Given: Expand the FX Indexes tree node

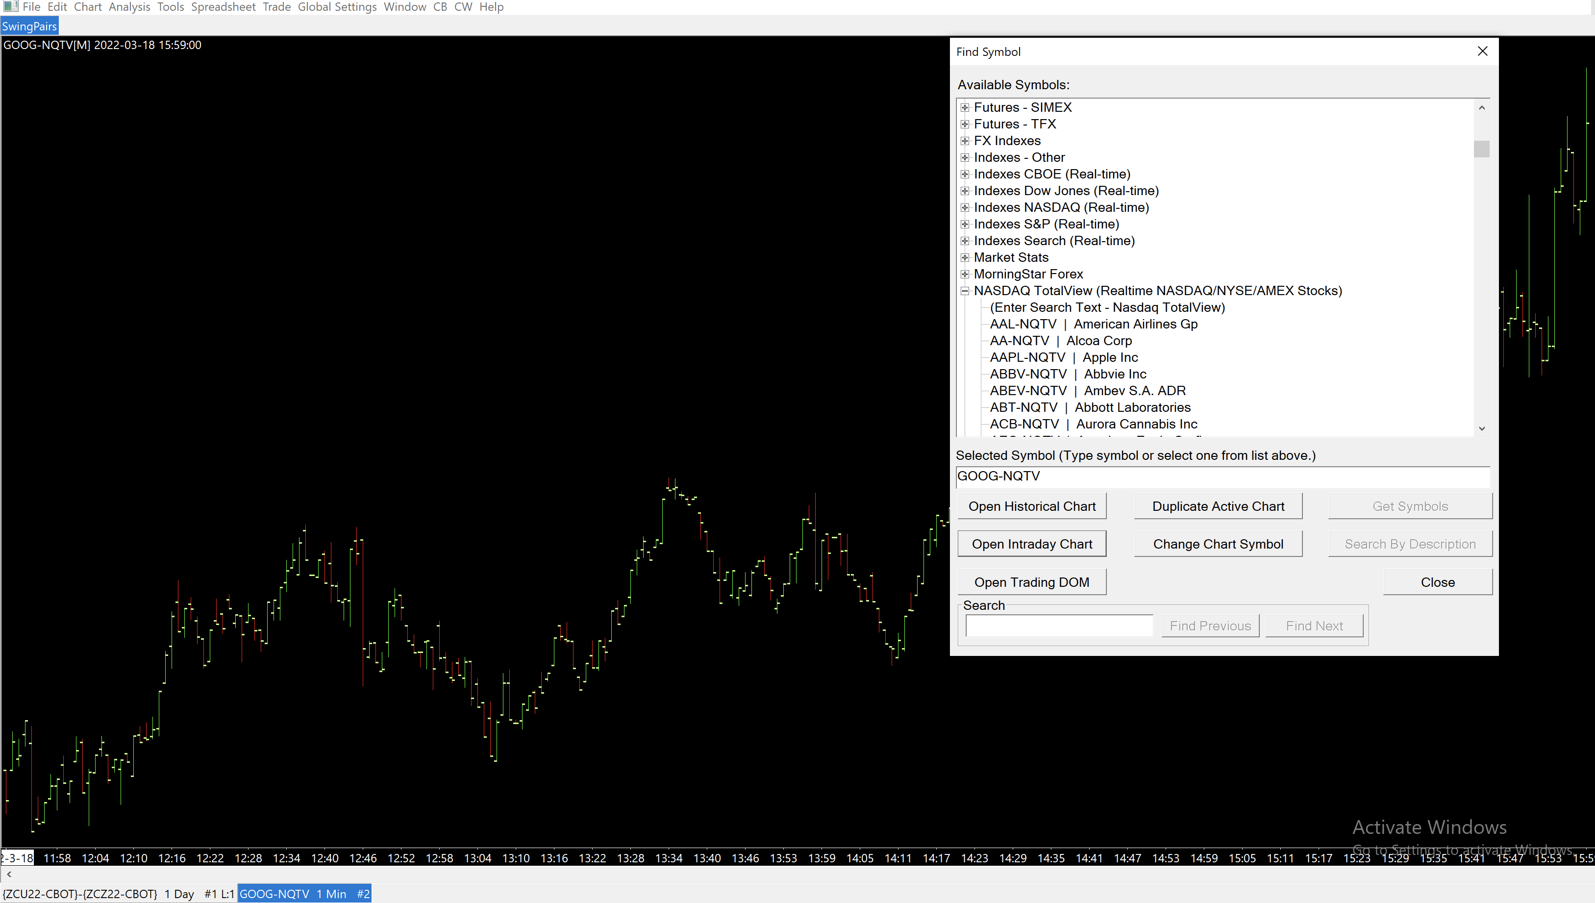Looking at the screenshot, I should (x=965, y=141).
